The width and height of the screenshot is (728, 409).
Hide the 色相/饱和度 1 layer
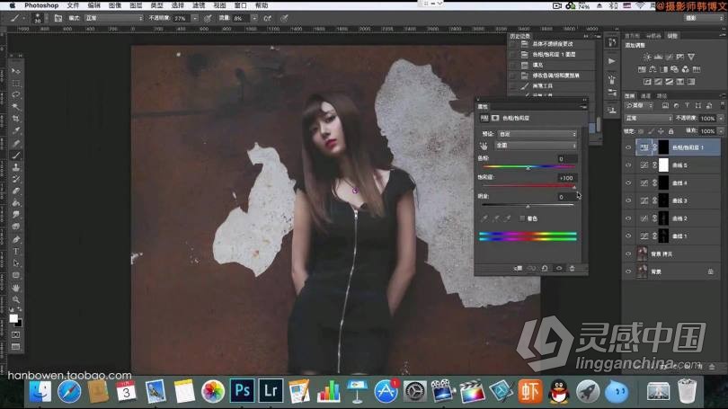pos(628,147)
